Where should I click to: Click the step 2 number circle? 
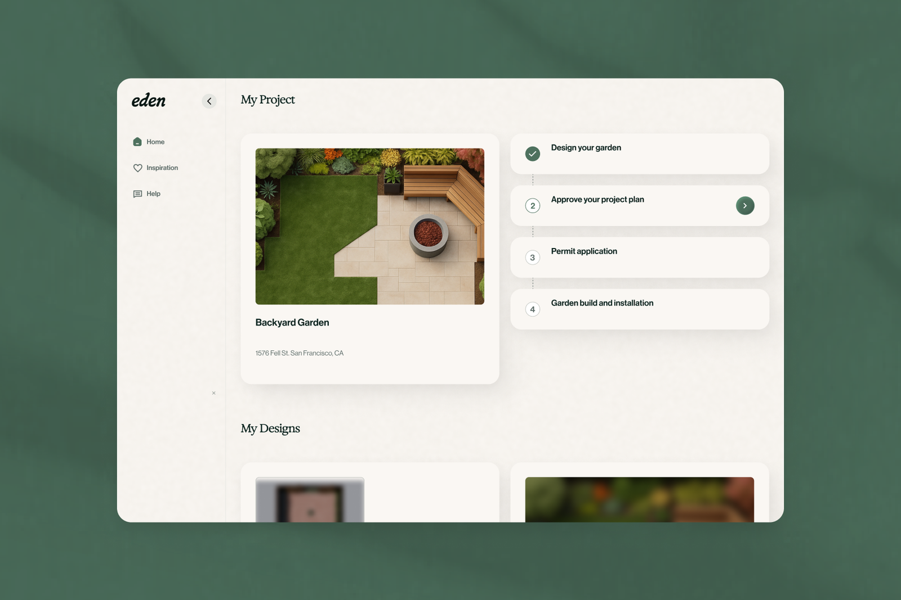click(x=533, y=206)
